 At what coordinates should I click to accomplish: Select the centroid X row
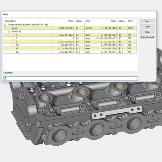[70, 35]
